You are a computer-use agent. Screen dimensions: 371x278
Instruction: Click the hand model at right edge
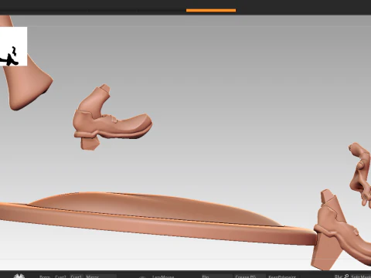click(x=360, y=172)
